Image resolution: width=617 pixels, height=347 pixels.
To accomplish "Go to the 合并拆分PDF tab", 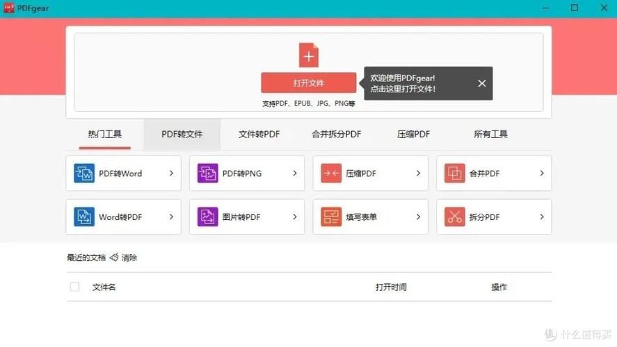I will pos(336,134).
